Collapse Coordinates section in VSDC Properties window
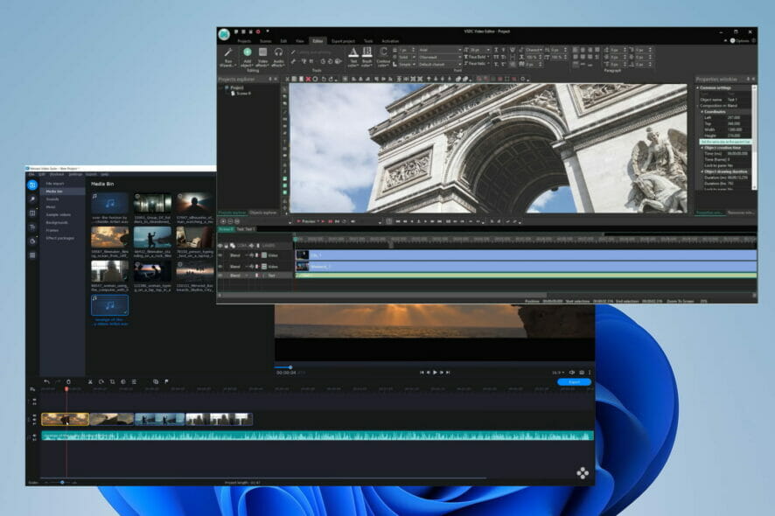Screen dimensions: 775x516 (x=702, y=112)
